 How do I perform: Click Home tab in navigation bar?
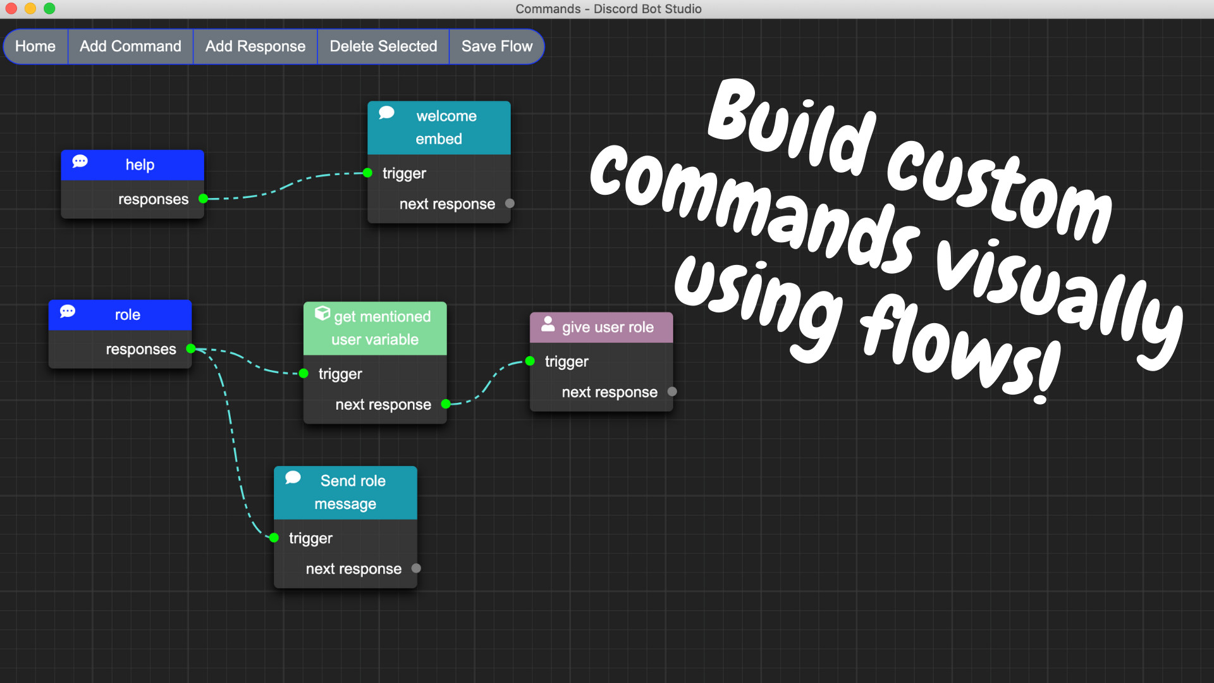(x=34, y=46)
